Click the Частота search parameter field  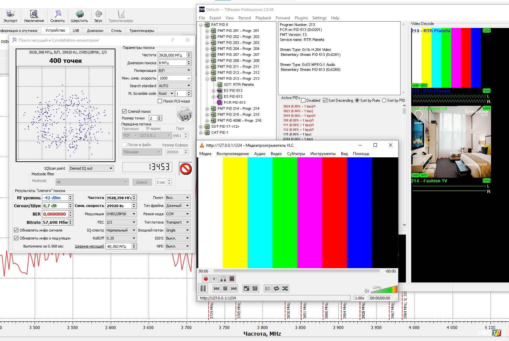[172, 55]
